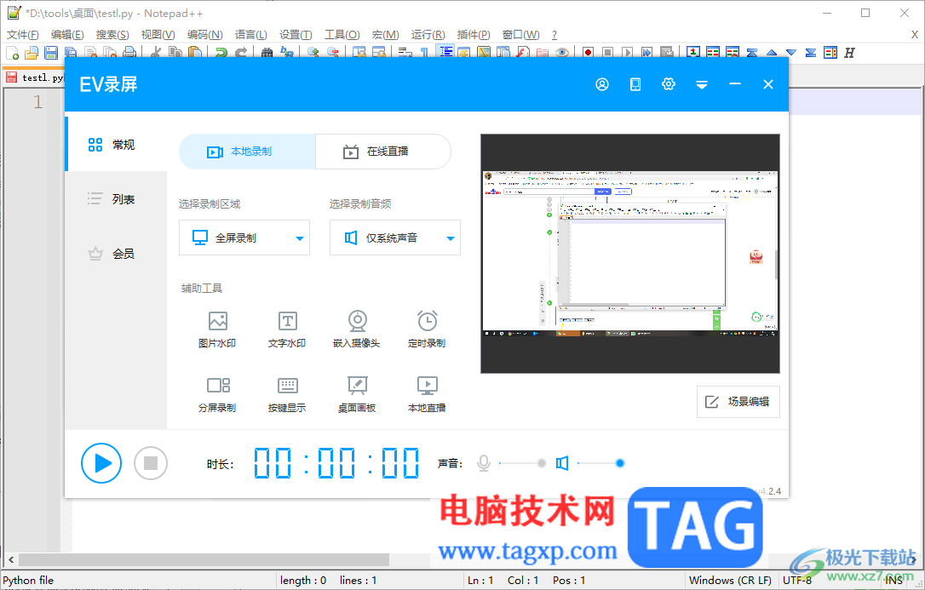Click the mobile phone icon in EV header

point(635,84)
